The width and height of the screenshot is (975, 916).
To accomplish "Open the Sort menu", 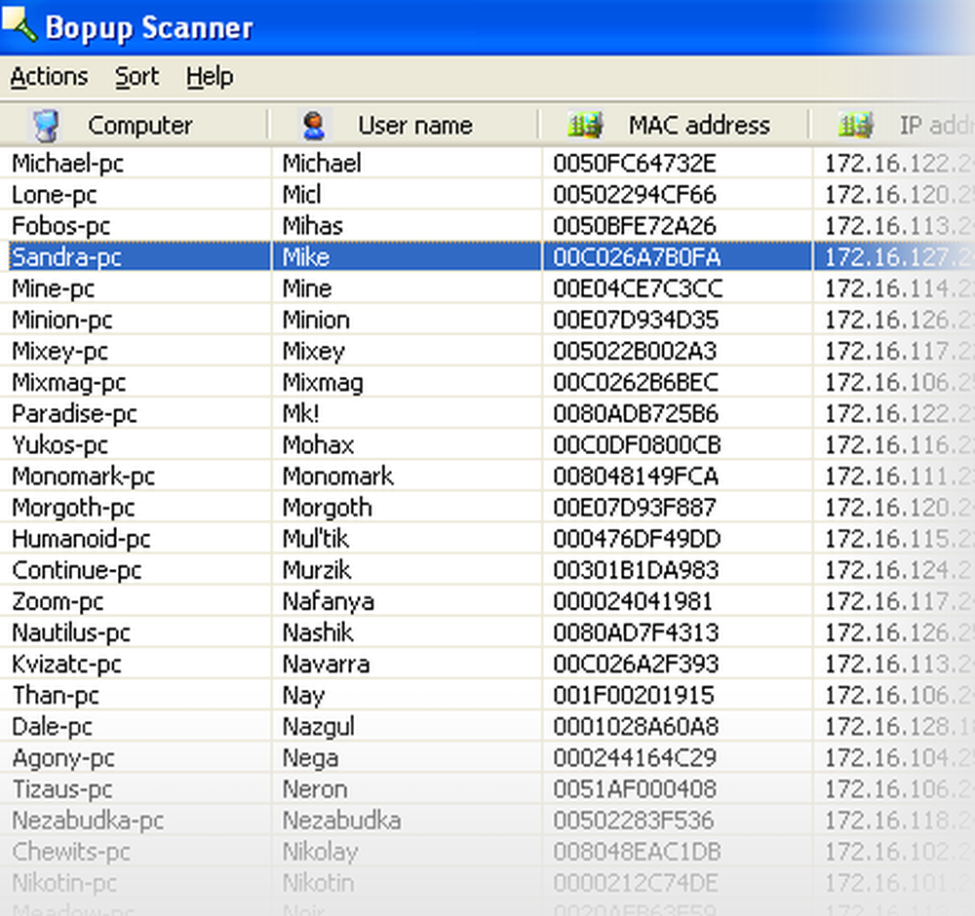I will [x=136, y=77].
